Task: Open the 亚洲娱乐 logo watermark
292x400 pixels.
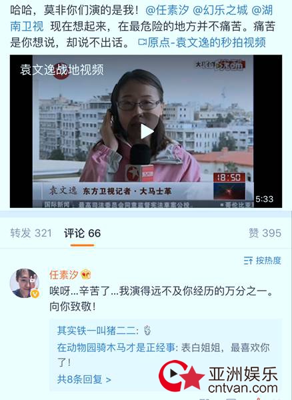Action: tap(218, 377)
